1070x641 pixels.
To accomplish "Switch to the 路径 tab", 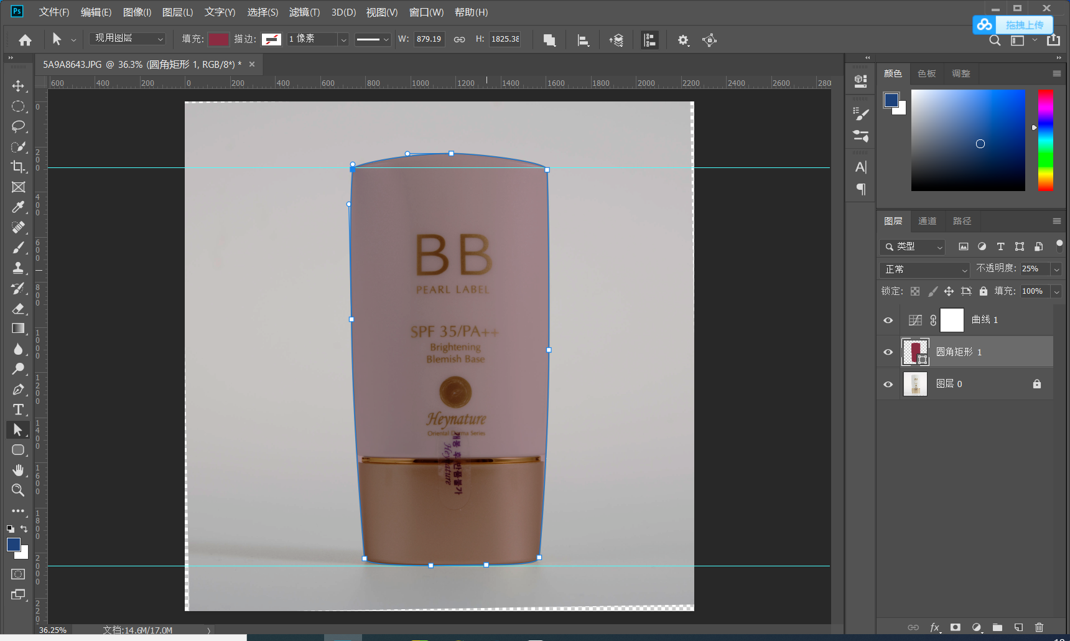I will [962, 221].
